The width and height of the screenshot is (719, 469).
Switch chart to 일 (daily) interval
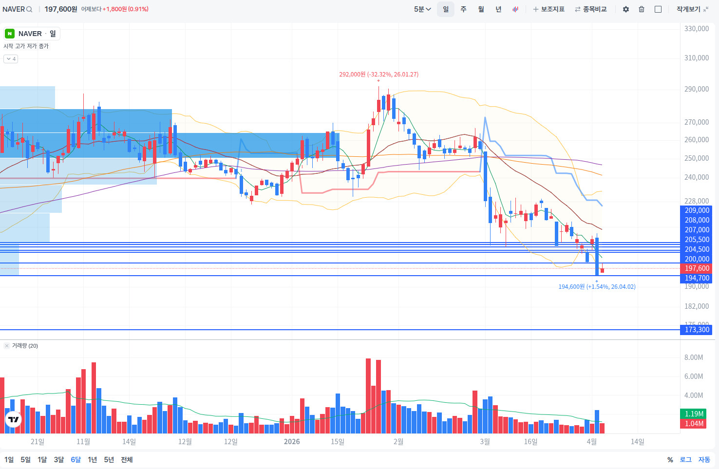pyautogui.click(x=446, y=9)
